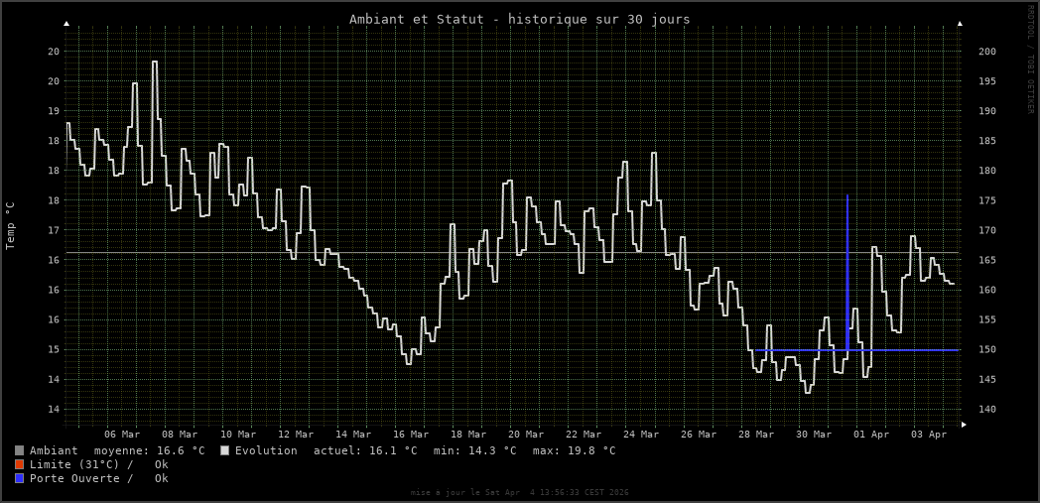The height and width of the screenshot is (503, 1040).
Task: Click the white Evolution legend swatch
Action: tap(224, 450)
